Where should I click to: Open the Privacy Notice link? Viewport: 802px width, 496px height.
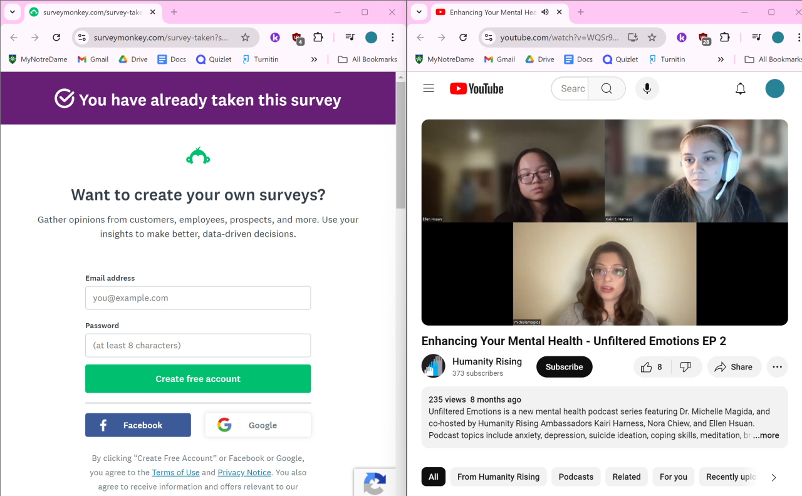point(244,473)
